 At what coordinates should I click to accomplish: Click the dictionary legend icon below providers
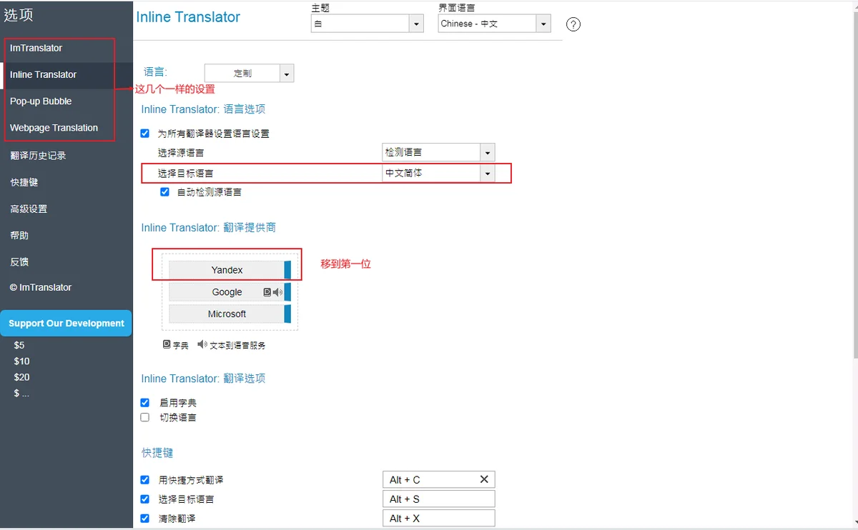pyautogui.click(x=167, y=344)
